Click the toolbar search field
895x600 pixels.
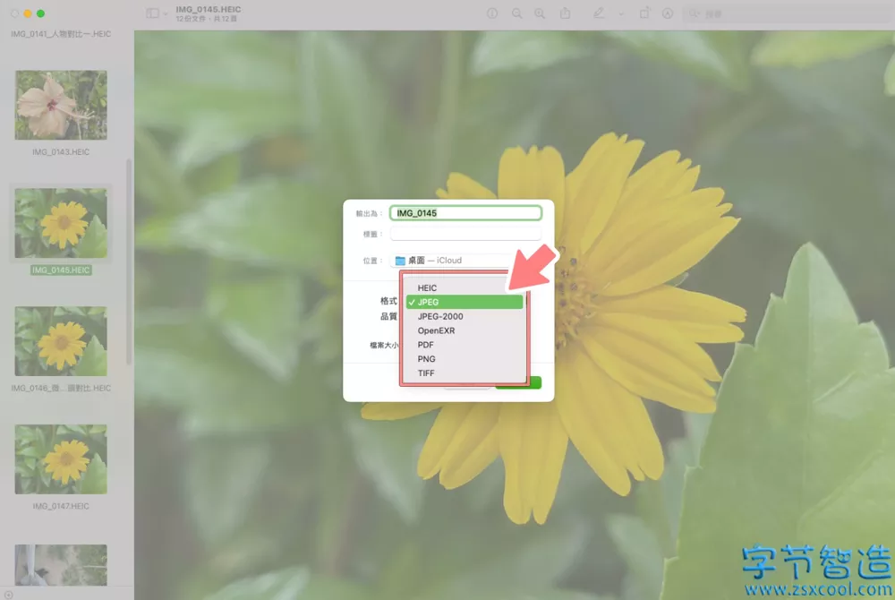click(x=788, y=13)
